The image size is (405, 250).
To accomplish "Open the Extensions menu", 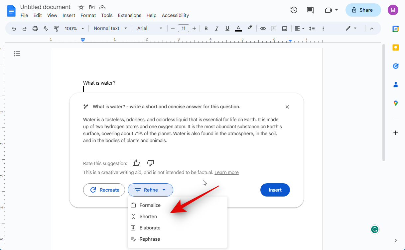I will [x=129, y=15].
